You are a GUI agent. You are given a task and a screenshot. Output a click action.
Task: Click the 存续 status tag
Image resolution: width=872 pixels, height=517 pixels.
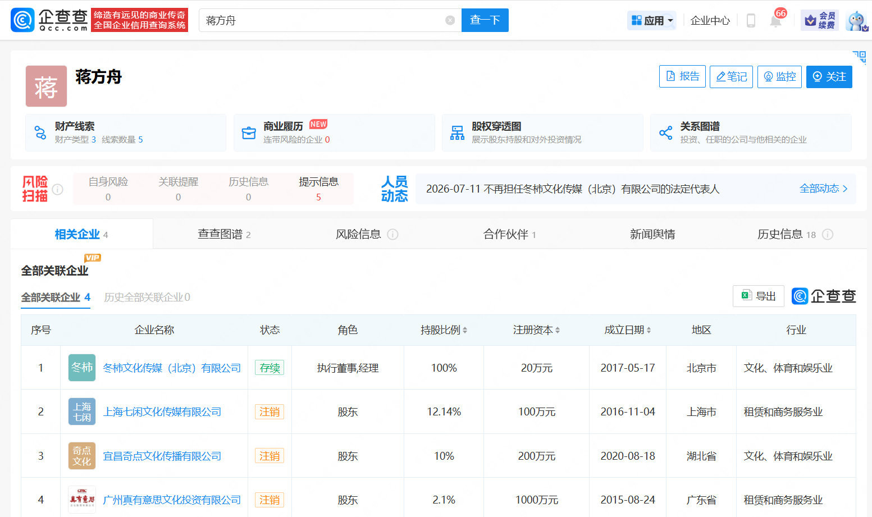(x=270, y=368)
